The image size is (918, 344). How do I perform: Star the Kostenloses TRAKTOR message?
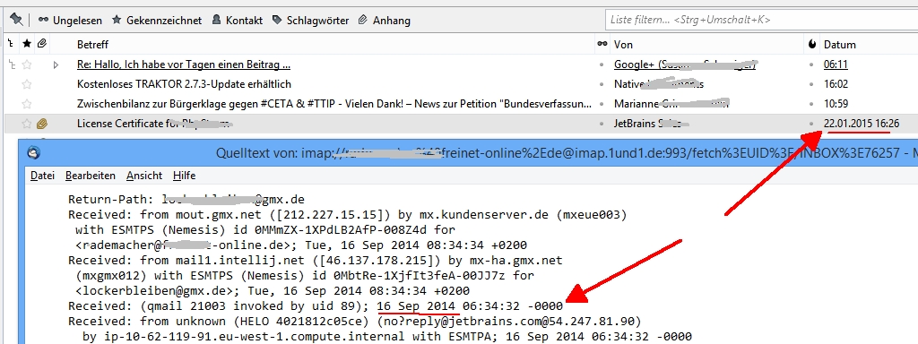(x=26, y=84)
